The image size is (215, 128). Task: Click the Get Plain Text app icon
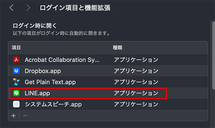coord(16,82)
